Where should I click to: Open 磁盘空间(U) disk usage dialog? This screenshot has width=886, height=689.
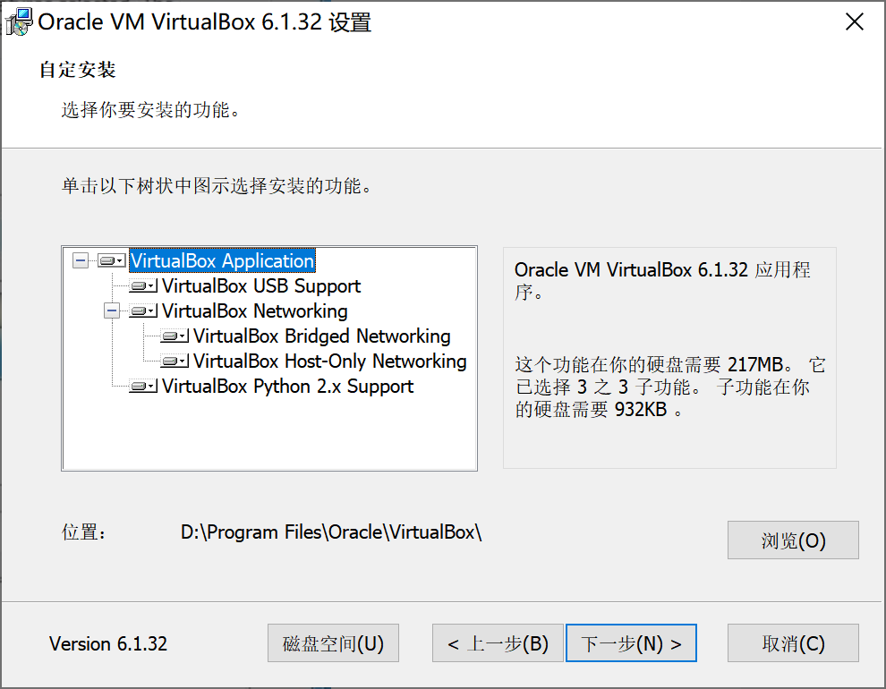pos(334,642)
